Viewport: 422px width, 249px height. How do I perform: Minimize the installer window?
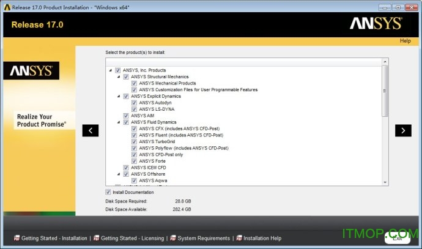pyautogui.click(x=385, y=7)
